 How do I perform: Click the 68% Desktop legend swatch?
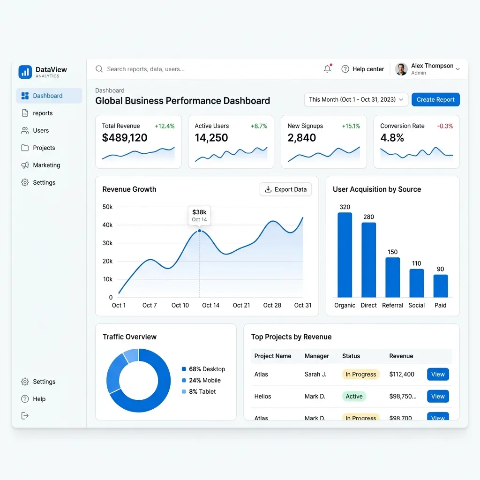(184, 369)
